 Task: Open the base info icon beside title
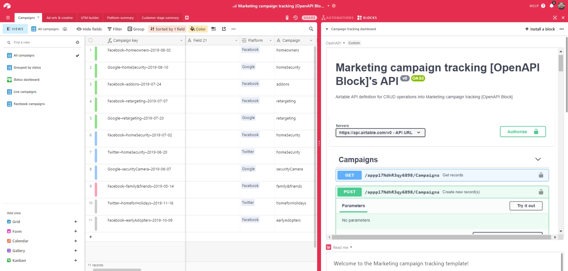[334, 6]
